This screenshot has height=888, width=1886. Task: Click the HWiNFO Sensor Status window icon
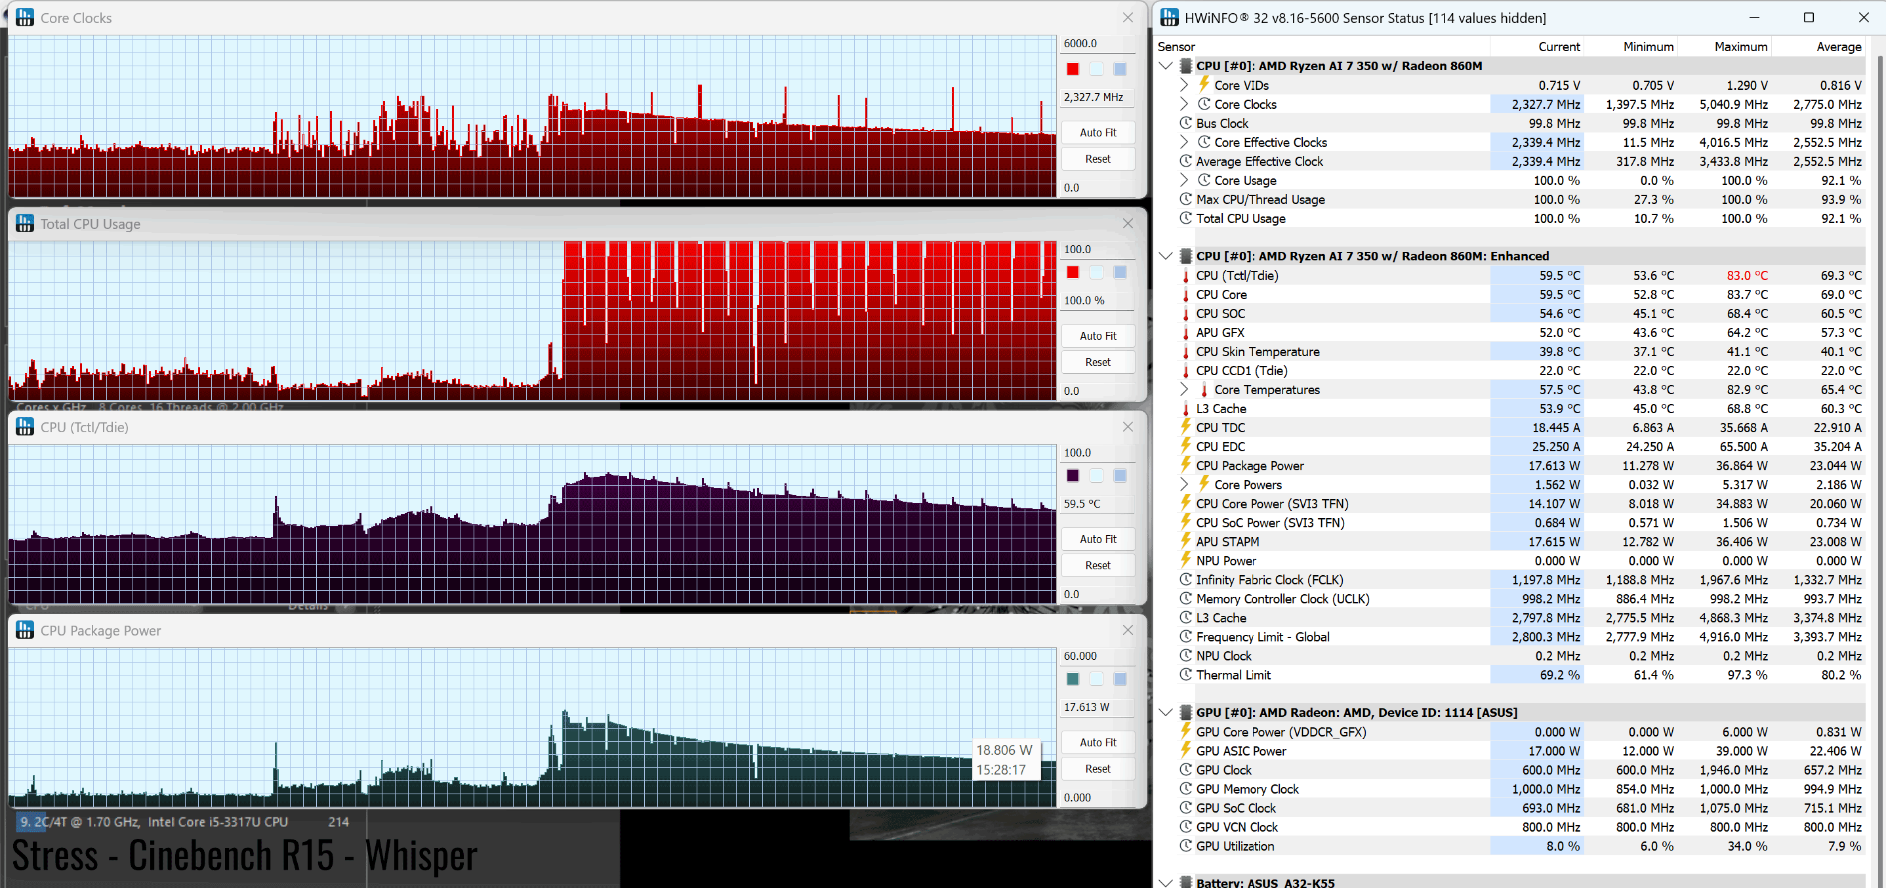click(x=1169, y=18)
